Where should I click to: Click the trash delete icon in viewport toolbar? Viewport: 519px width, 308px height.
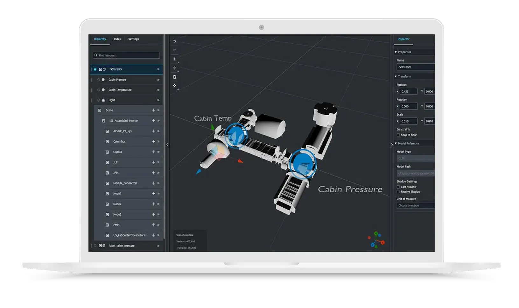point(174,77)
